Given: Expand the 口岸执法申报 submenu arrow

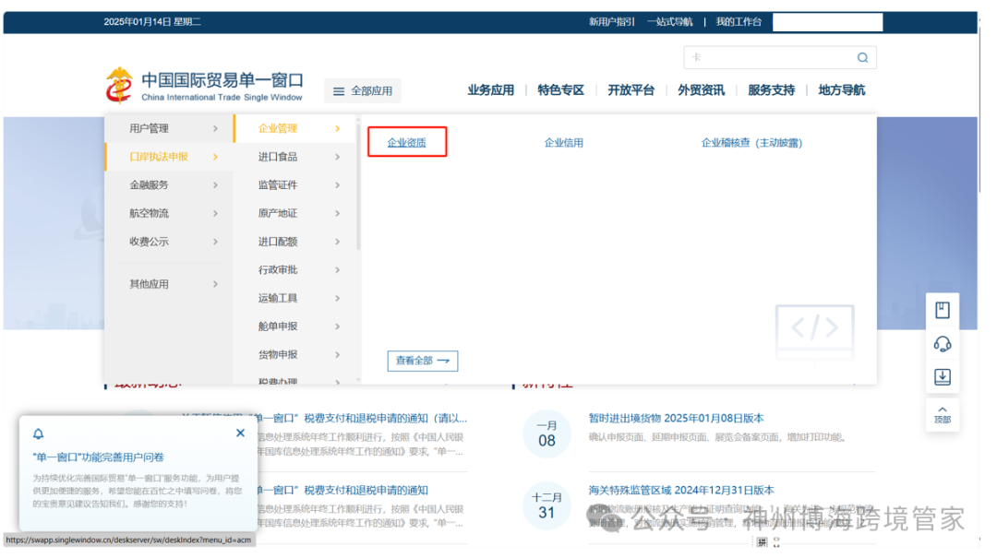Looking at the screenshot, I should tap(215, 157).
